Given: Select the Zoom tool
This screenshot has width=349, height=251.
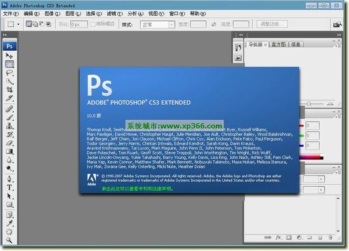Looking at the screenshot, I should pyautogui.click(x=10, y=240).
